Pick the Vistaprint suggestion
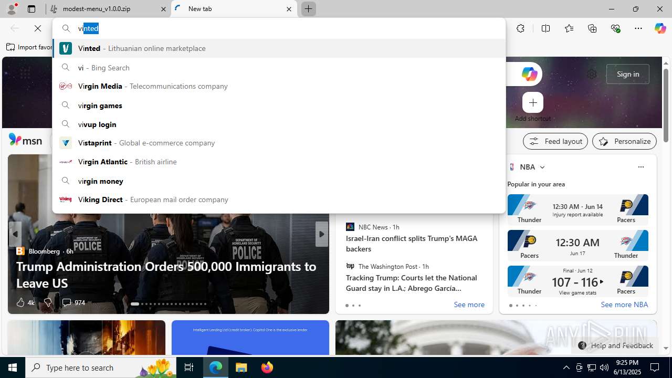This screenshot has height=378, width=672. tap(279, 143)
